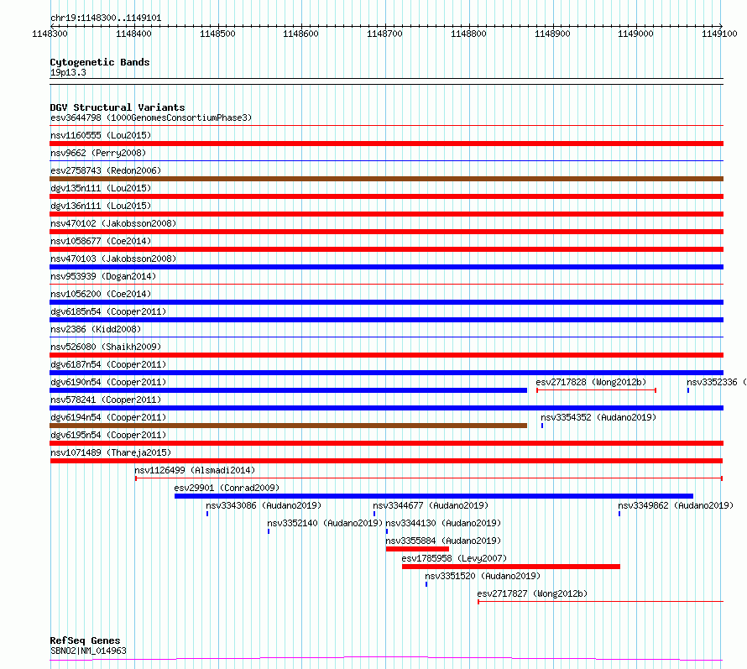Image resolution: width=747 pixels, height=669 pixels.
Task: Click dgv6185n54 (Cooper2011) variant label
Action: pos(108,311)
